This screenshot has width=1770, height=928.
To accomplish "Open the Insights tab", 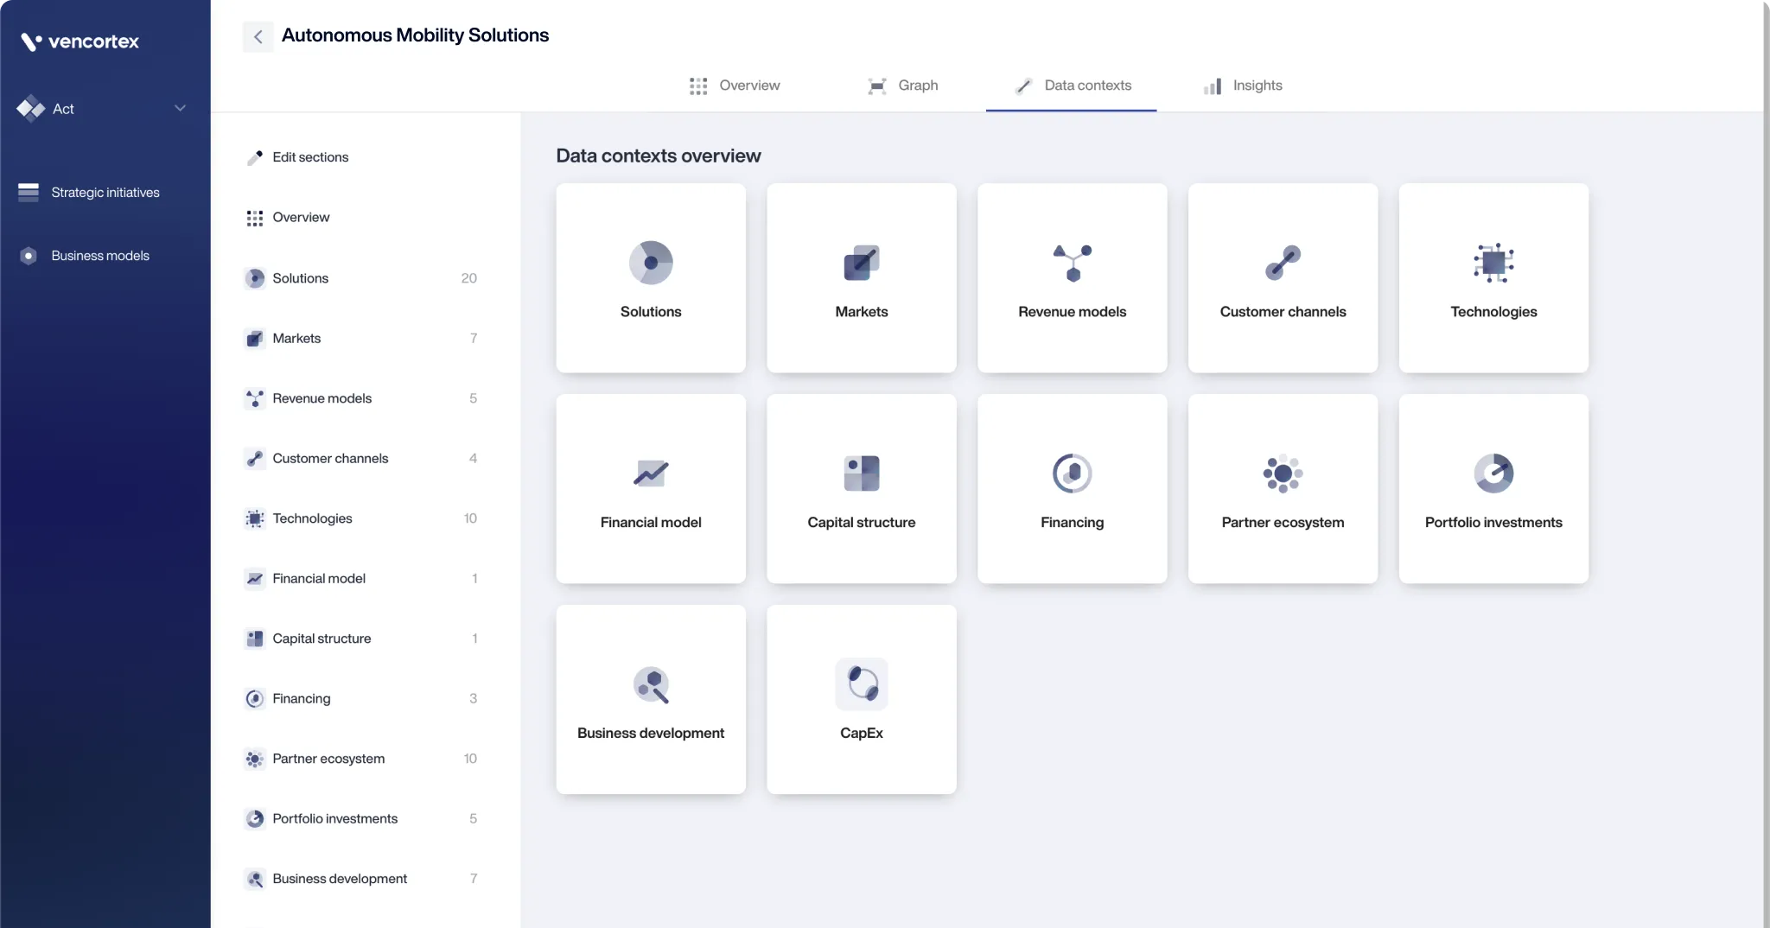I will tap(1242, 86).
